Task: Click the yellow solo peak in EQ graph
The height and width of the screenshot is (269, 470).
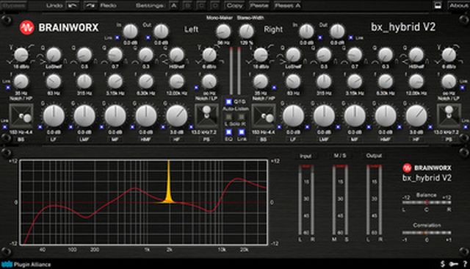Action: pos(168,183)
